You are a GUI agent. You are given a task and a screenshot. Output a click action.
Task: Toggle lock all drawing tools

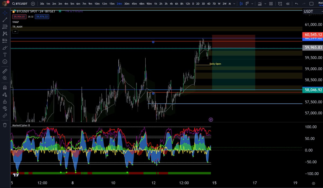click(x=5, y=102)
